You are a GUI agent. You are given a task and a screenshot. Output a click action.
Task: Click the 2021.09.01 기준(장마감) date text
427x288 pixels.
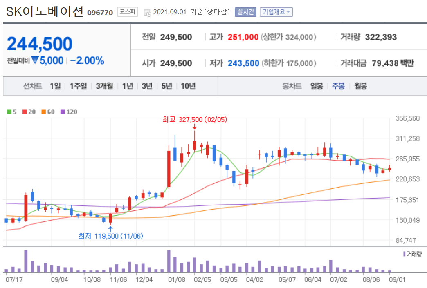click(x=192, y=12)
